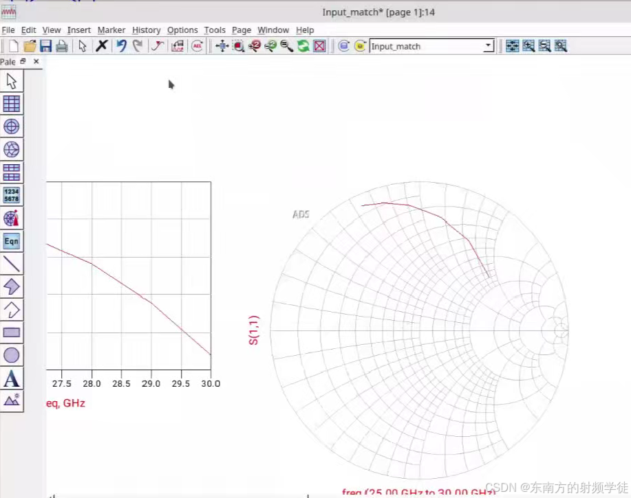Zoom in by factor of two
This screenshot has height=498, width=631.
pyautogui.click(x=255, y=46)
